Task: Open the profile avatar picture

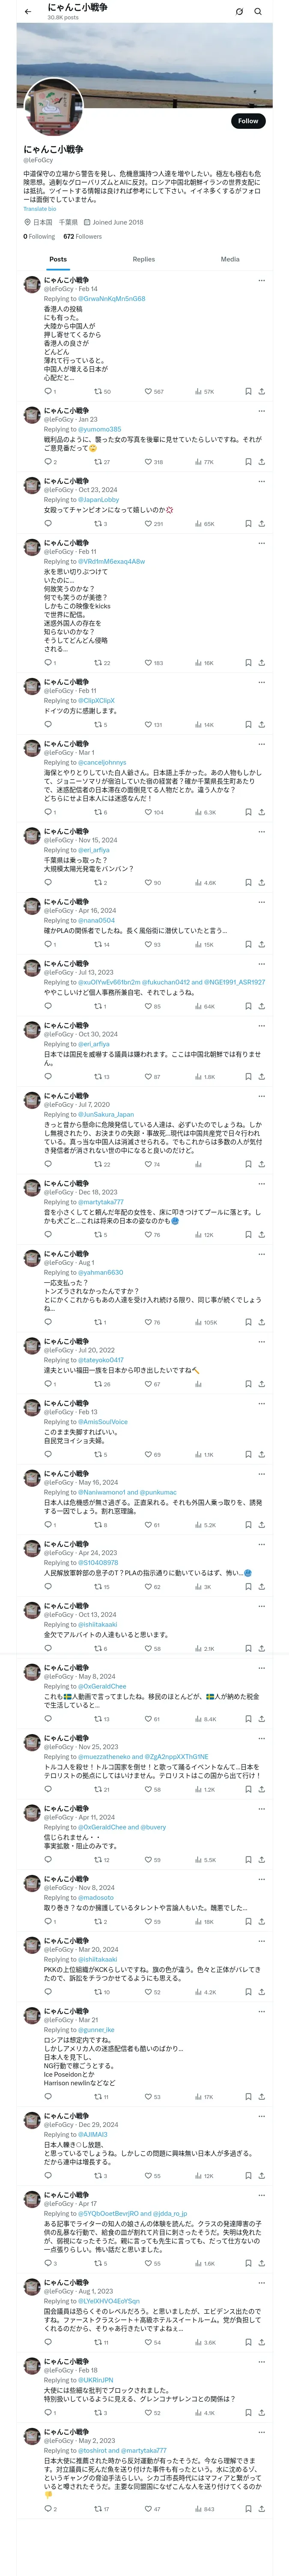Action: [x=53, y=107]
